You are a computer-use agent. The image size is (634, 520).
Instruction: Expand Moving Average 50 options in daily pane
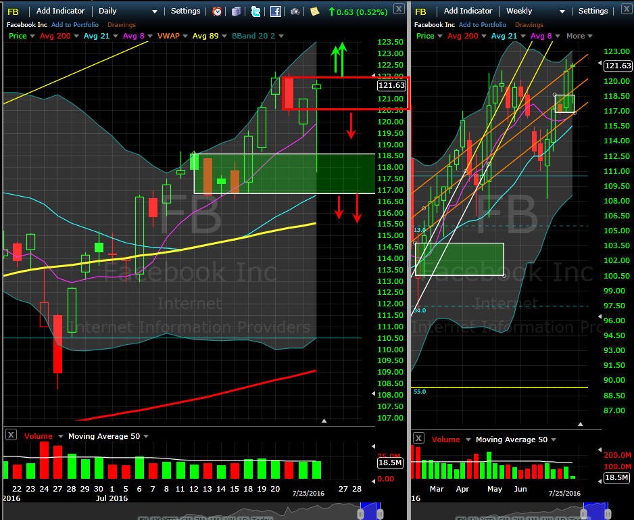pos(146,436)
